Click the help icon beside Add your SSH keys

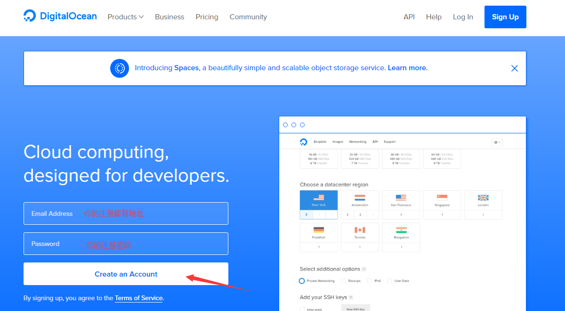click(x=351, y=297)
